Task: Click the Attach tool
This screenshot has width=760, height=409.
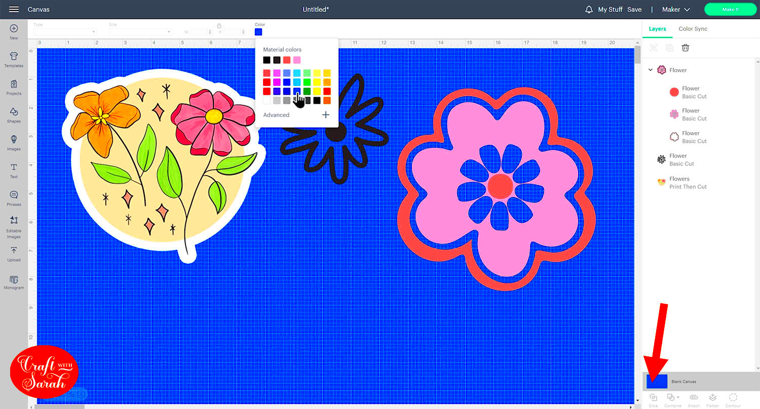Action: [x=694, y=400]
